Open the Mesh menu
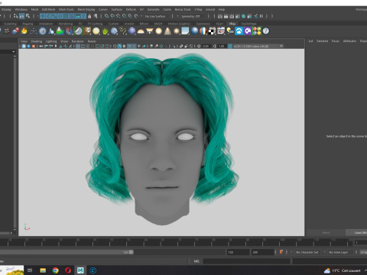Screen dimensions: 367x275 (x=34, y=9)
